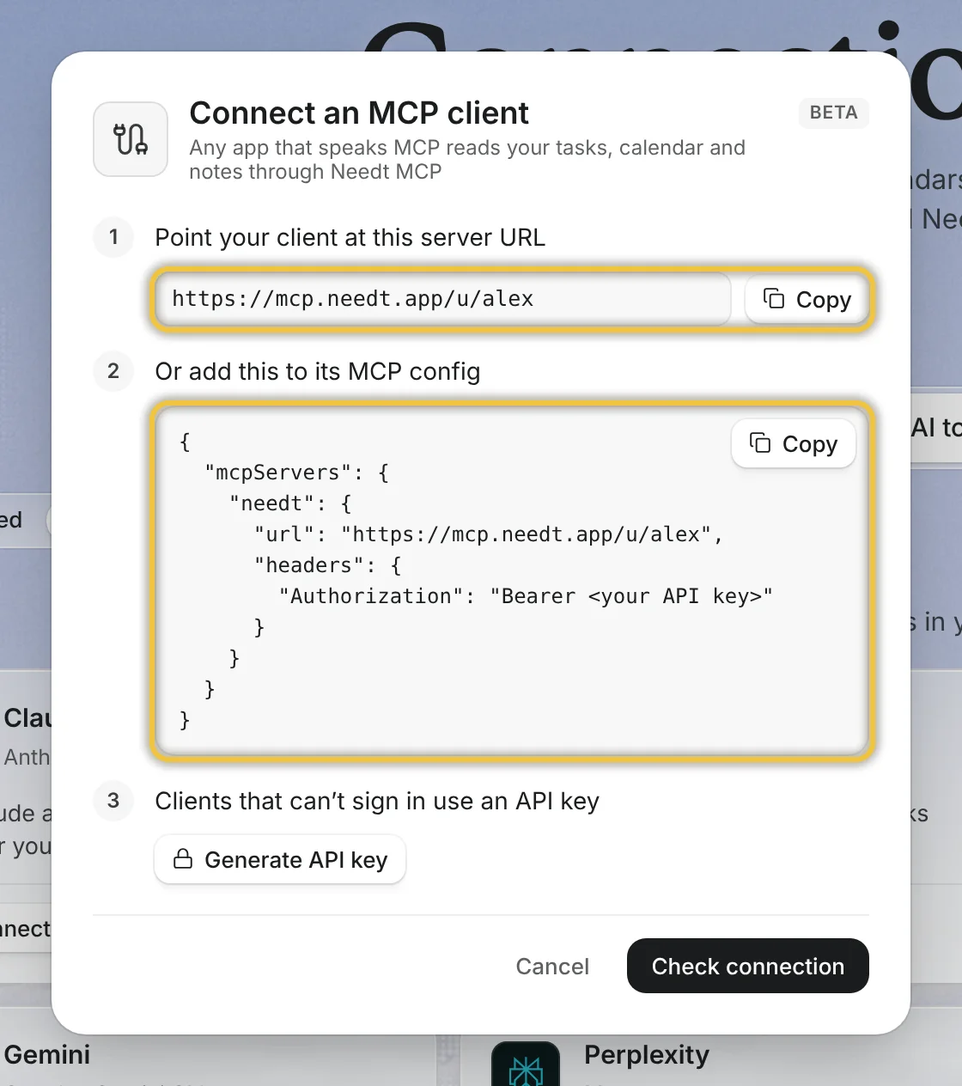962x1086 pixels.
Task: Copy the server URL
Action: pos(807,299)
